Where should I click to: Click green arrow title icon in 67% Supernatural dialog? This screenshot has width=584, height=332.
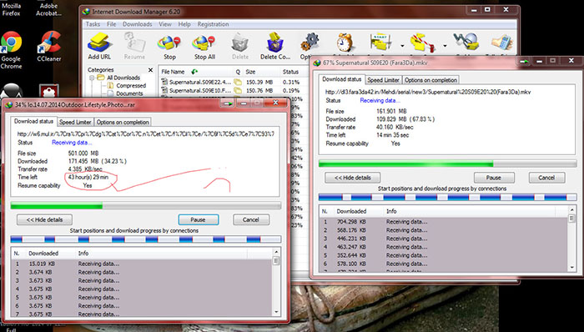[525, 62]
